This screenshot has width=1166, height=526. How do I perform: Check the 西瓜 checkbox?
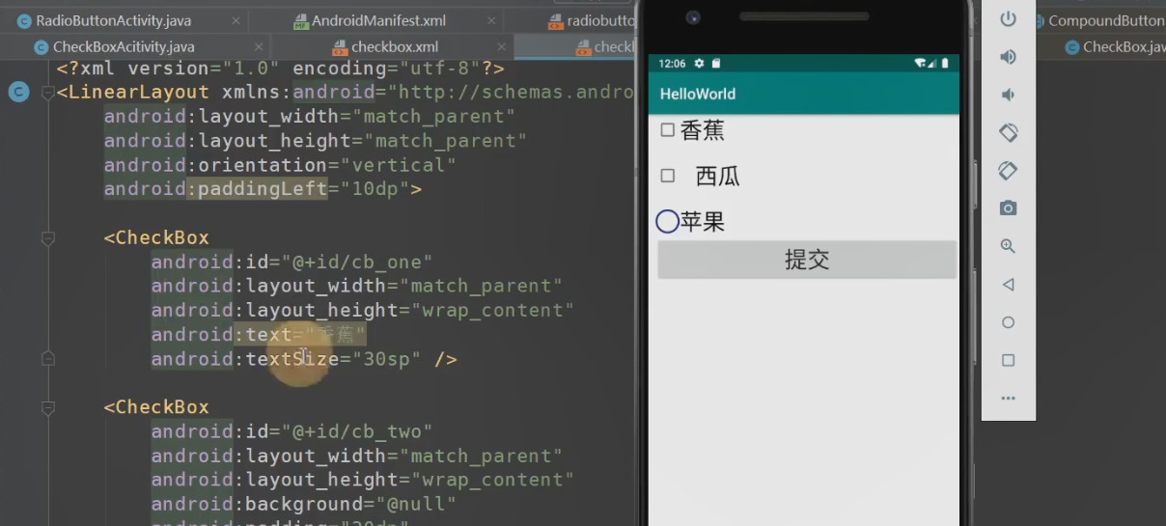click(x=667, y=176)
